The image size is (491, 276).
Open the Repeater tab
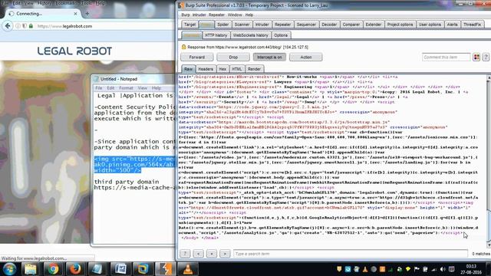click(282, 25)
